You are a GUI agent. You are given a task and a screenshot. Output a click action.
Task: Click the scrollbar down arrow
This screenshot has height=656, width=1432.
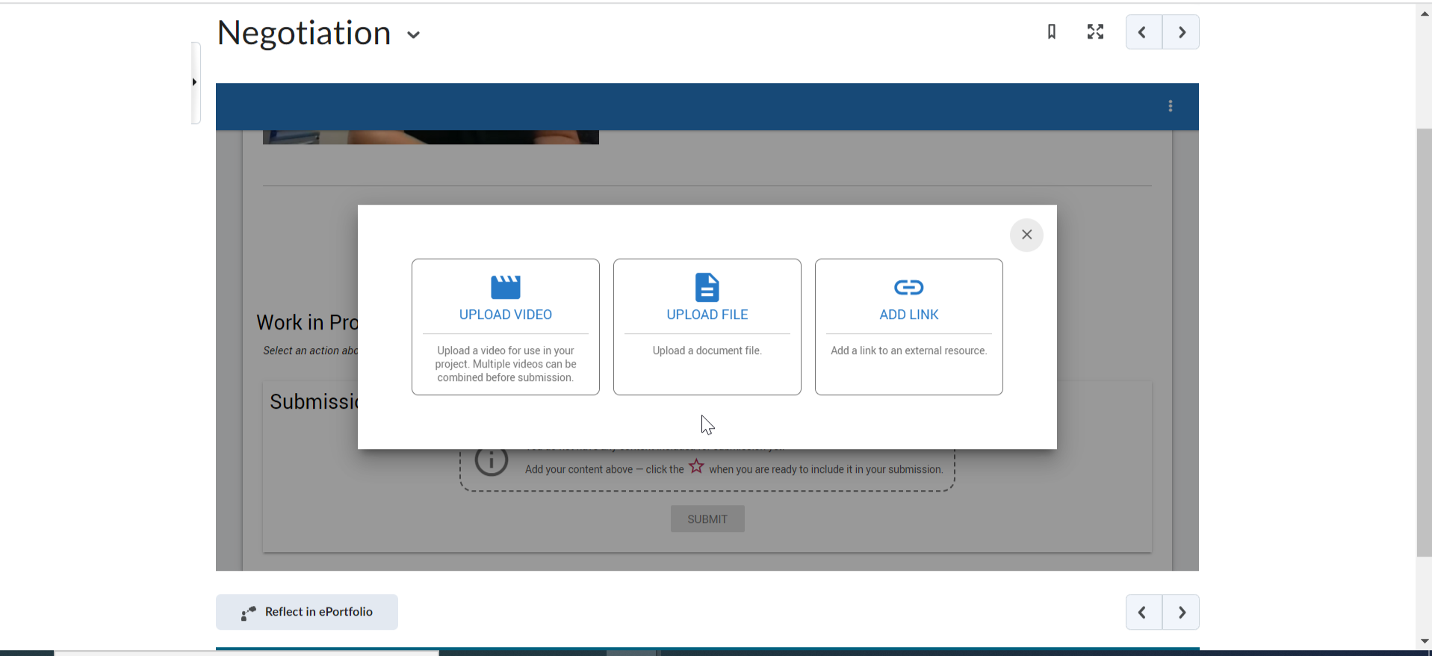1424,641
